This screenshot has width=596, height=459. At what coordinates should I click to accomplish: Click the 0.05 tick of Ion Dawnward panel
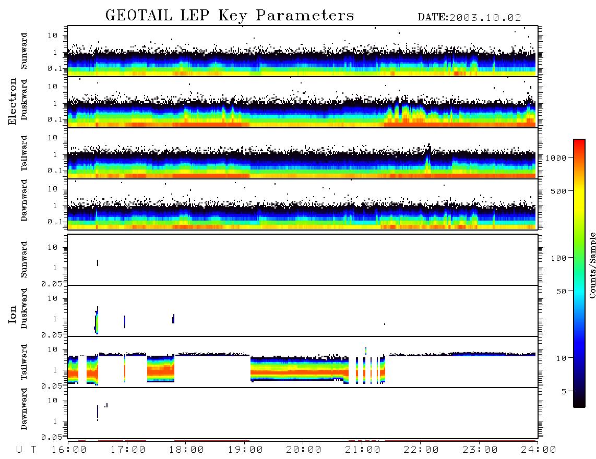[x=52, y=437]
